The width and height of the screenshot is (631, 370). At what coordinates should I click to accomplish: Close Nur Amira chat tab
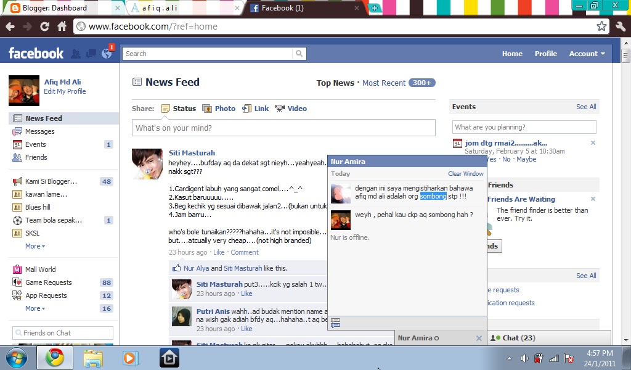[479, 338]
